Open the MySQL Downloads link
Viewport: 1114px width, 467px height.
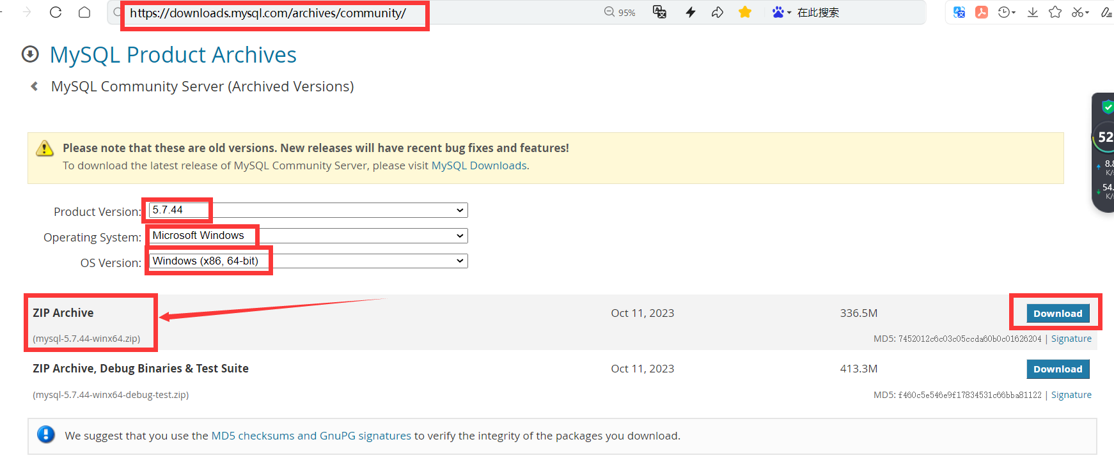480,165
